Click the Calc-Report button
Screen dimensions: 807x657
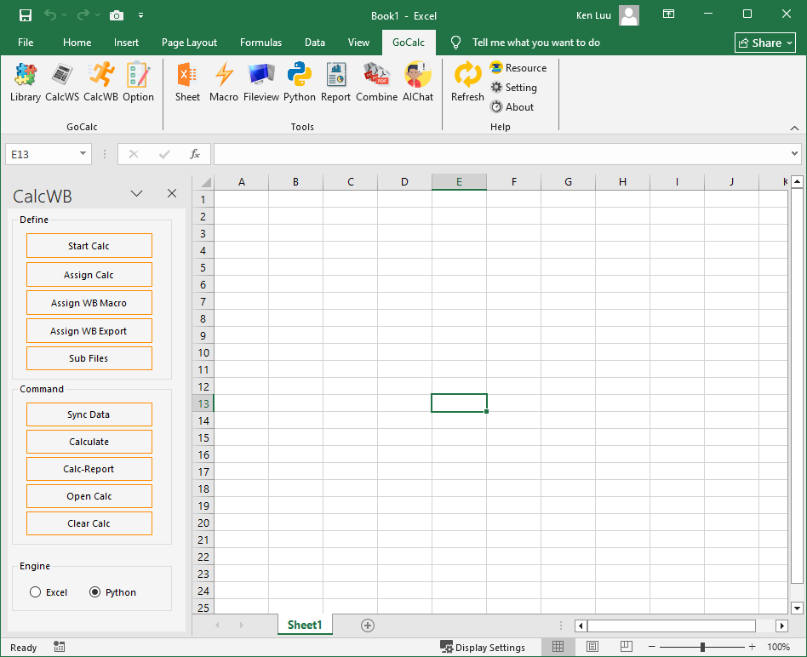(x=89, y=469)
